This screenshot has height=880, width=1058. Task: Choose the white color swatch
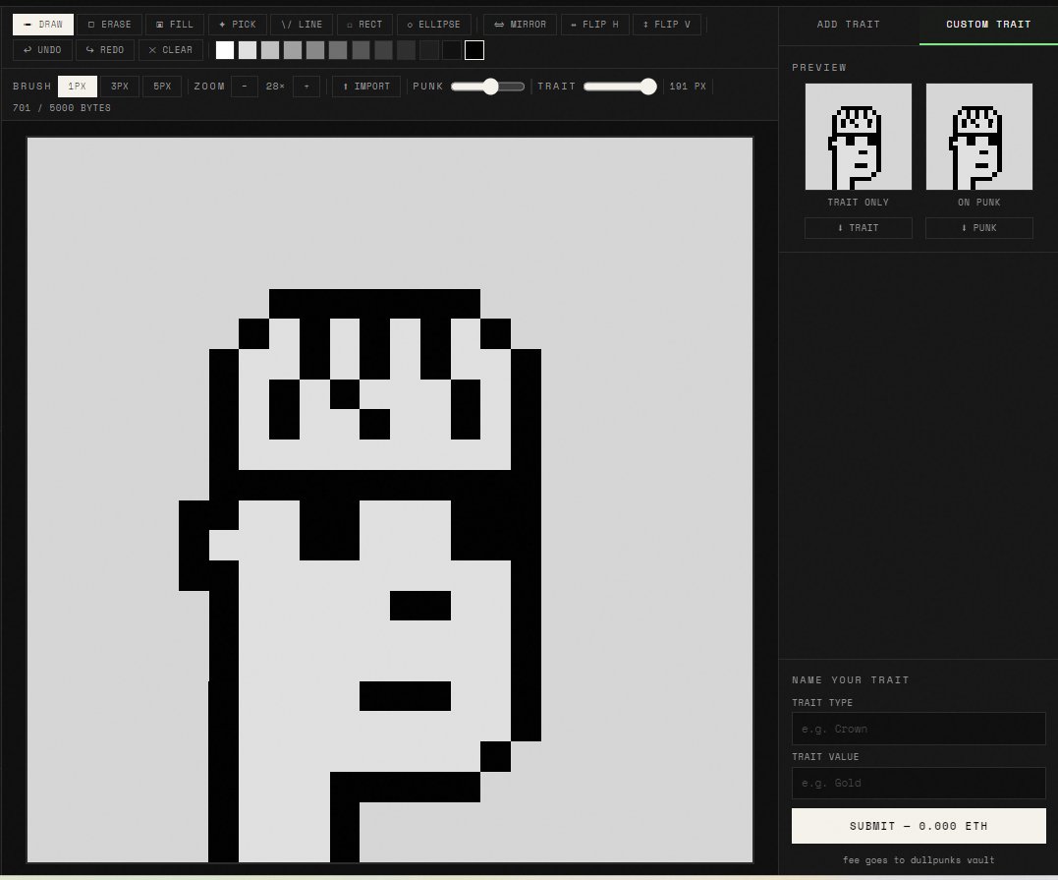(225, 50)
